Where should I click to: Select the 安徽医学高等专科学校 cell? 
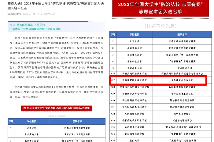[x=135, y=94]
